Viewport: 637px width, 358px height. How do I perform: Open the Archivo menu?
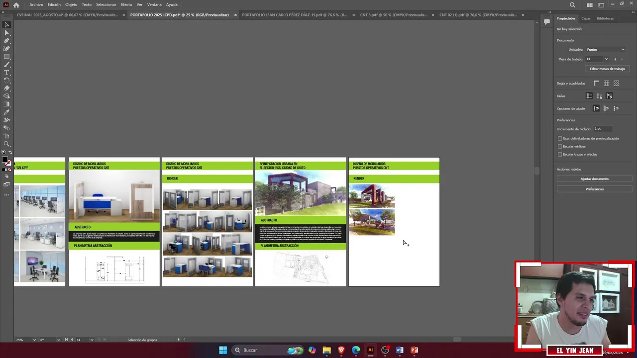(x=36, y=5)
